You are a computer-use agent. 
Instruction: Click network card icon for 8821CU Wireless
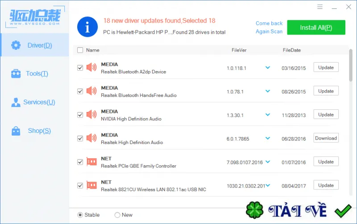click(x=92, y=185)
